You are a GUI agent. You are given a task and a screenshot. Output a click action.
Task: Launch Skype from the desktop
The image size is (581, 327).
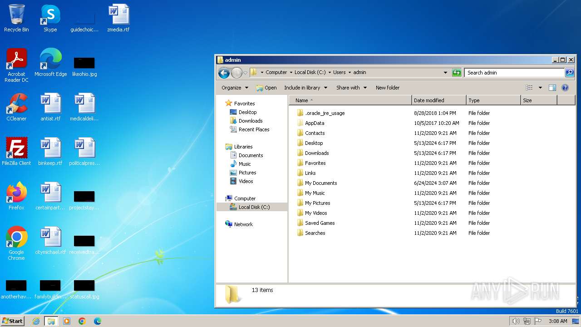pyautogui.click(x=50, y=18)
